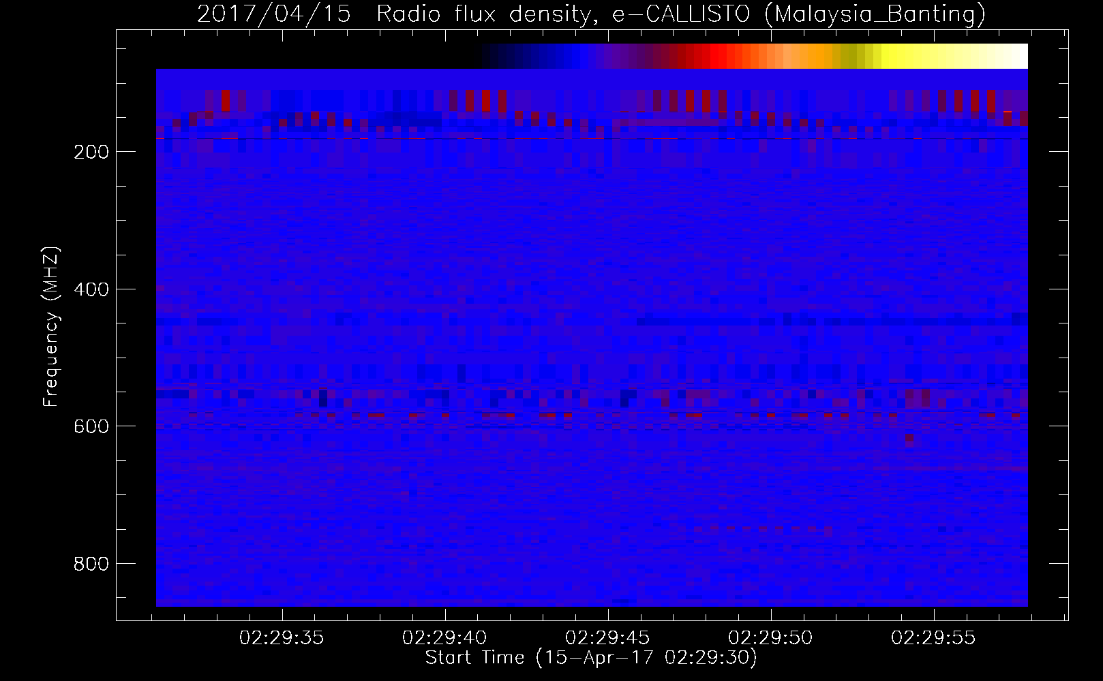Screen dimensions: 1103x681
Task: Select the date '2017/04/15' in the title
Action: tap(274, 14)
